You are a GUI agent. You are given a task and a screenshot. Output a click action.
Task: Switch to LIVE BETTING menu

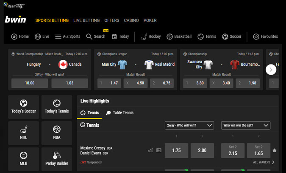pyautogui.click(x=86, y=20)
